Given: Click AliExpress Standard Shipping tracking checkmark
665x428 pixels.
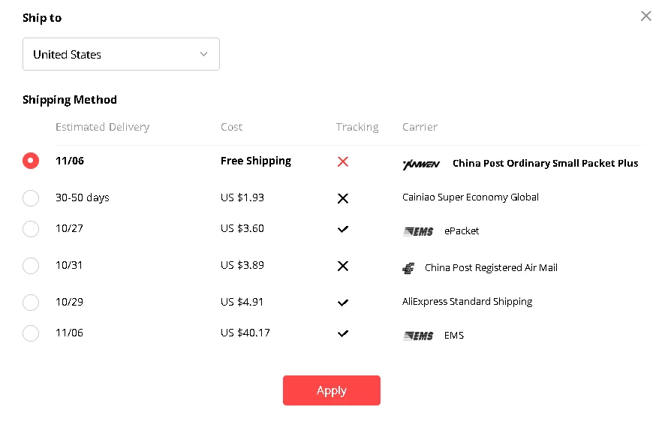Looking at the screenshot, I should pos(343,303).
